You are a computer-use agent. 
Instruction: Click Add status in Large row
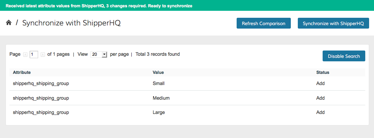coord(320,112)
